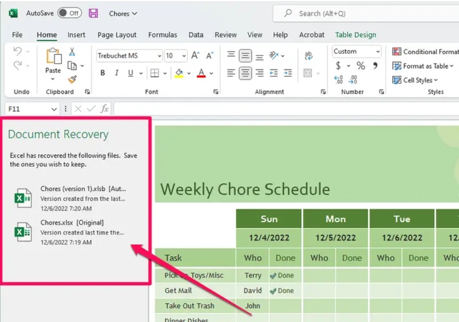
Task: Click the Increase Font Size icon
Action: [x=195, y=55]
